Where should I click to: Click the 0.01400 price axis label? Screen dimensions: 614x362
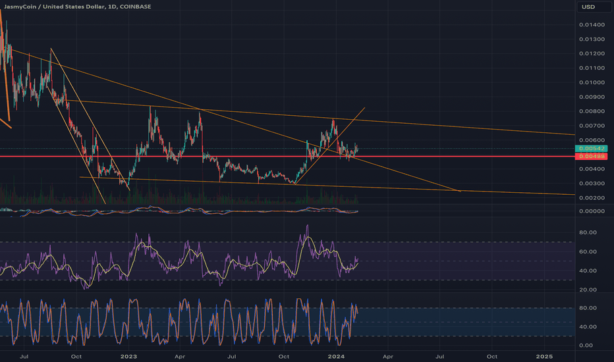pos(592,24)
